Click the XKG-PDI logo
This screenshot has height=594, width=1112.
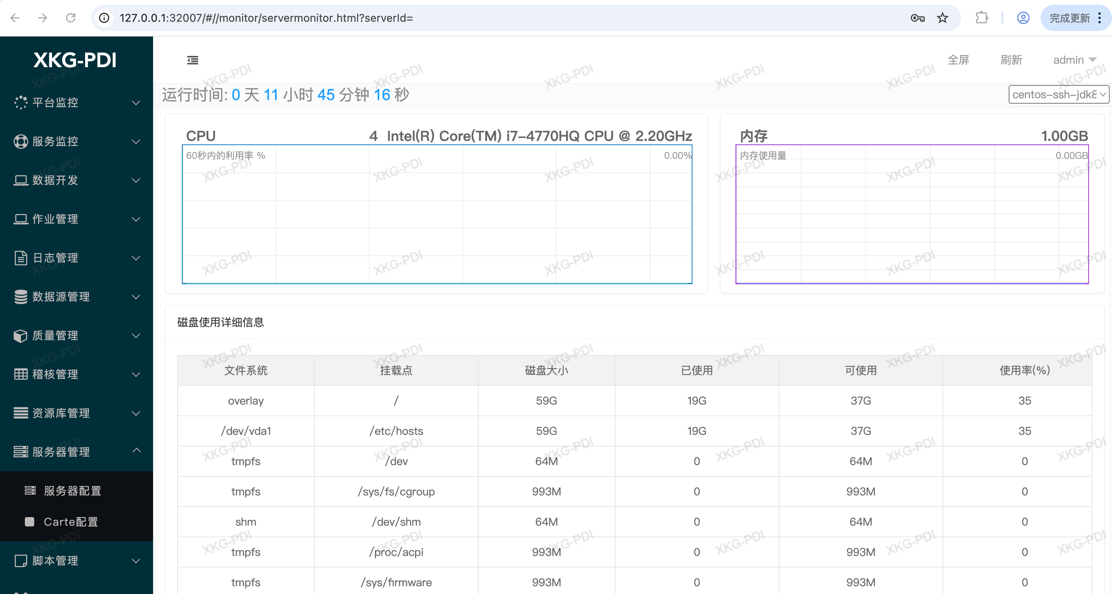pyautogui.click(x=75, y=60)
